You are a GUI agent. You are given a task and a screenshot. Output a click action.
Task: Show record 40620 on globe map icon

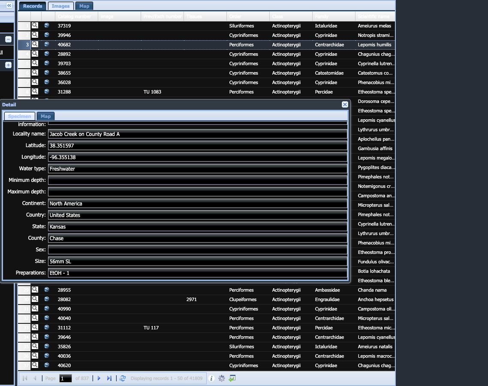click(47, 365)
